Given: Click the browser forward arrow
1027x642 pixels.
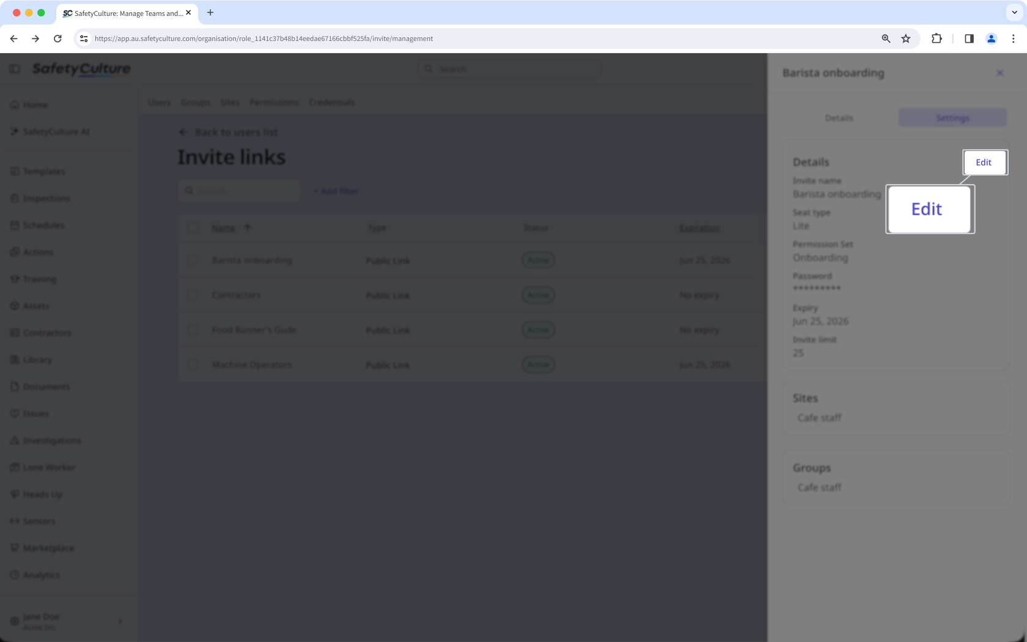Looking at the screenshot, I should coord(35,39).
